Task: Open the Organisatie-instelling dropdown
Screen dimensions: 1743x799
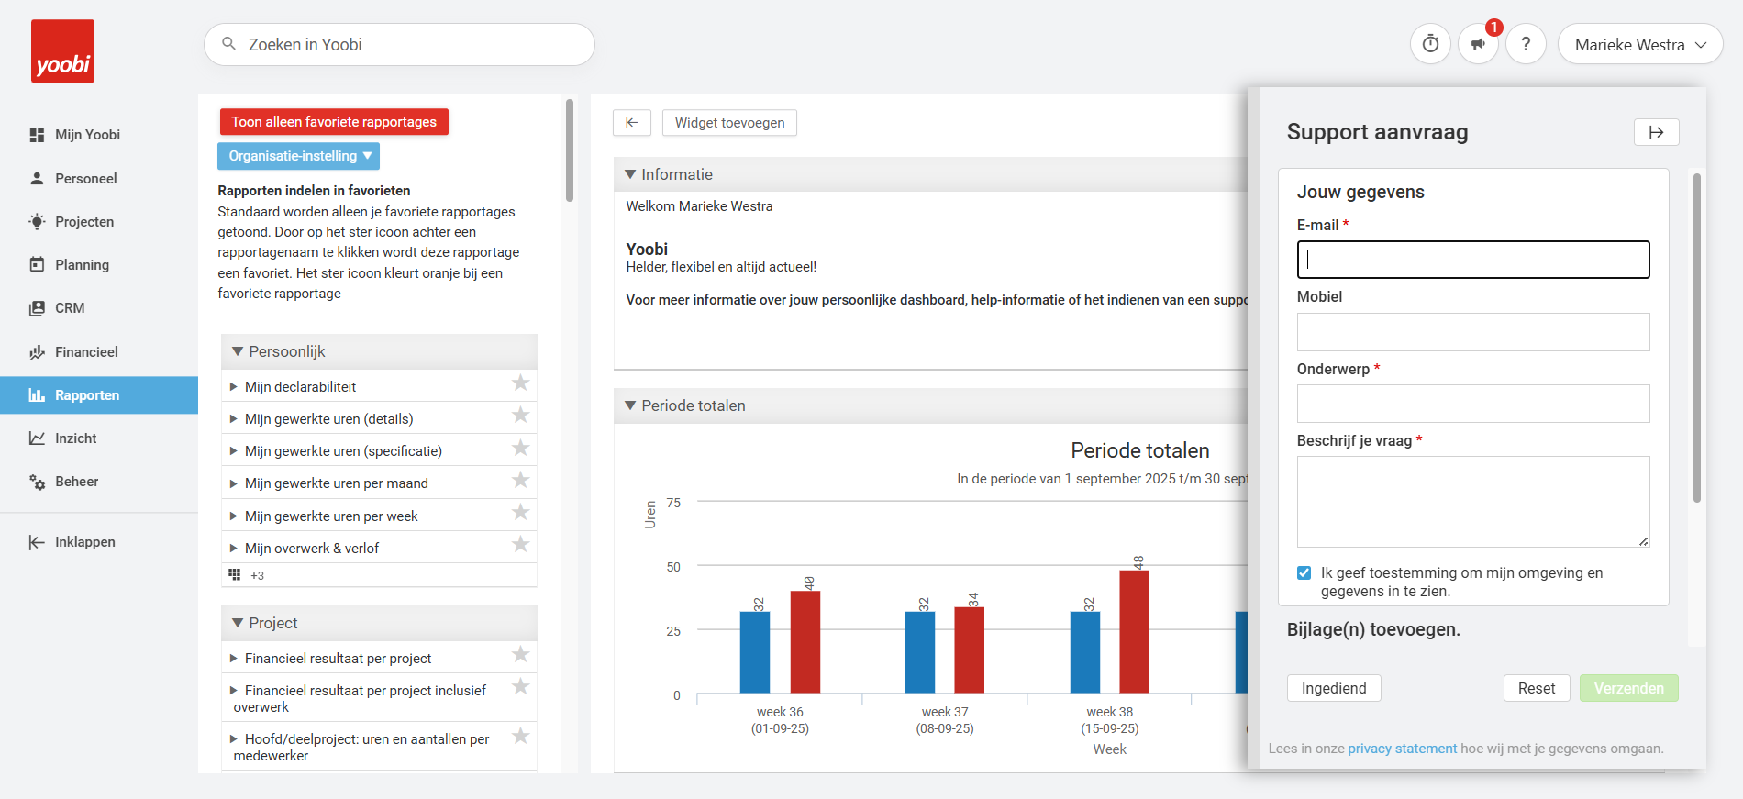Action: pos(298,156)
